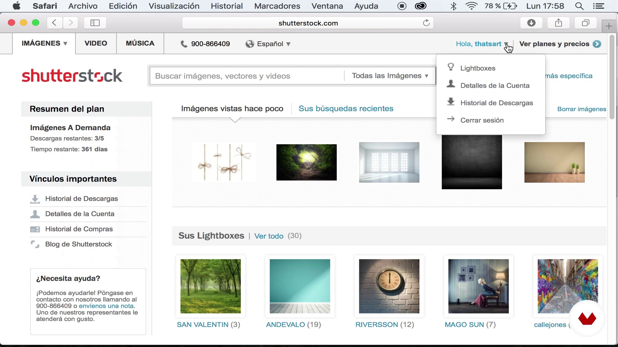
Task: Expand the IMÁGENES dropdown tab
Action: click(x=44, y=43)
